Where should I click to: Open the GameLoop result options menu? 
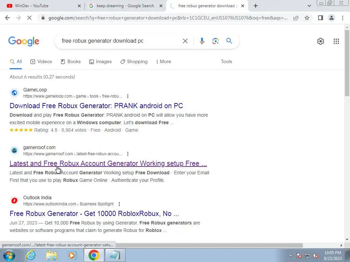tap(128, 96)
